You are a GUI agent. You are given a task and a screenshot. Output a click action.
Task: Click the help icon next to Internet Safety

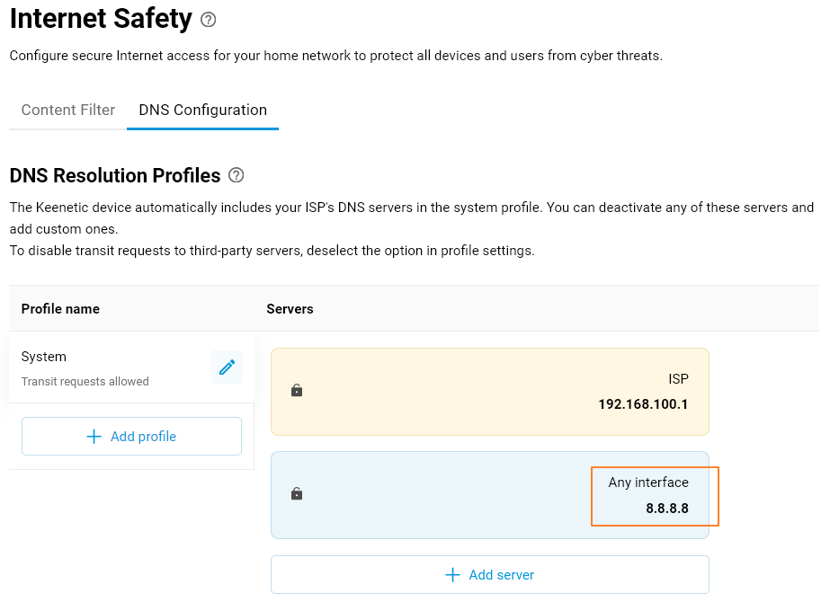click(208, 19)
